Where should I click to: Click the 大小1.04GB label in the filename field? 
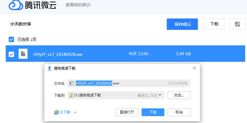[178, 83]
